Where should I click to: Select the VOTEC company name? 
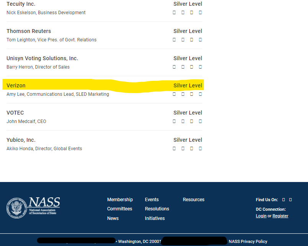click(x=15, y=113)
